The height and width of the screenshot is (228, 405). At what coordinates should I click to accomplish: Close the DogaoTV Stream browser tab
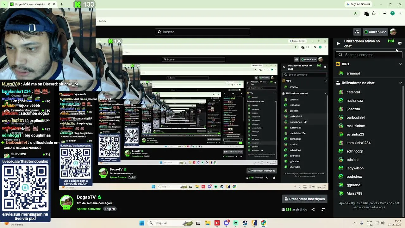click(54, 4)
